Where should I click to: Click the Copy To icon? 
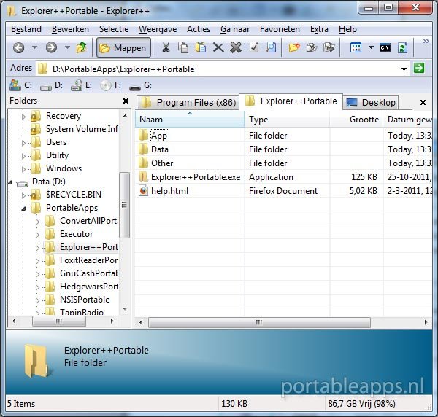pyautogui.click(x=312, y=47)
